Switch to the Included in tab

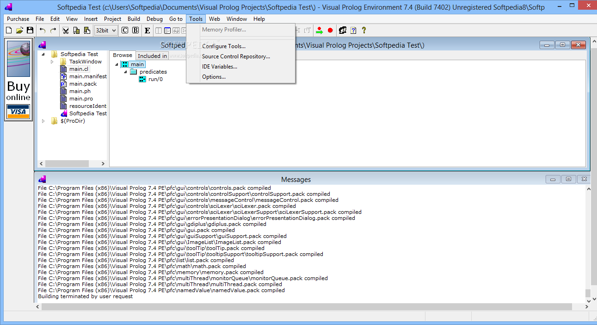(152, 56)
